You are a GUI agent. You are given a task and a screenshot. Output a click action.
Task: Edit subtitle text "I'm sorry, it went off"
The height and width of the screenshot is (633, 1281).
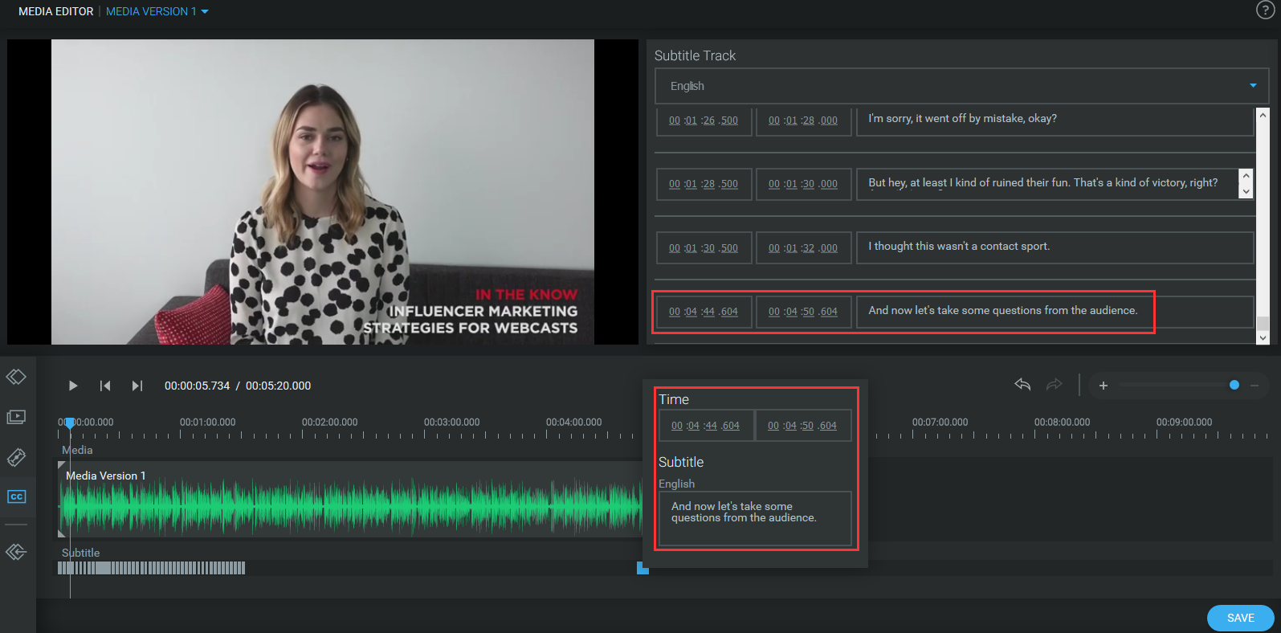(x=1055, y=120)
